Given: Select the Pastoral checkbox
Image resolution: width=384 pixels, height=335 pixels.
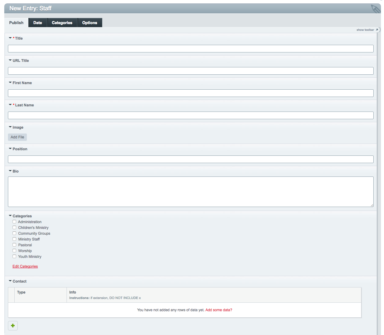Looking at the screenshot, I should (14, 244).
